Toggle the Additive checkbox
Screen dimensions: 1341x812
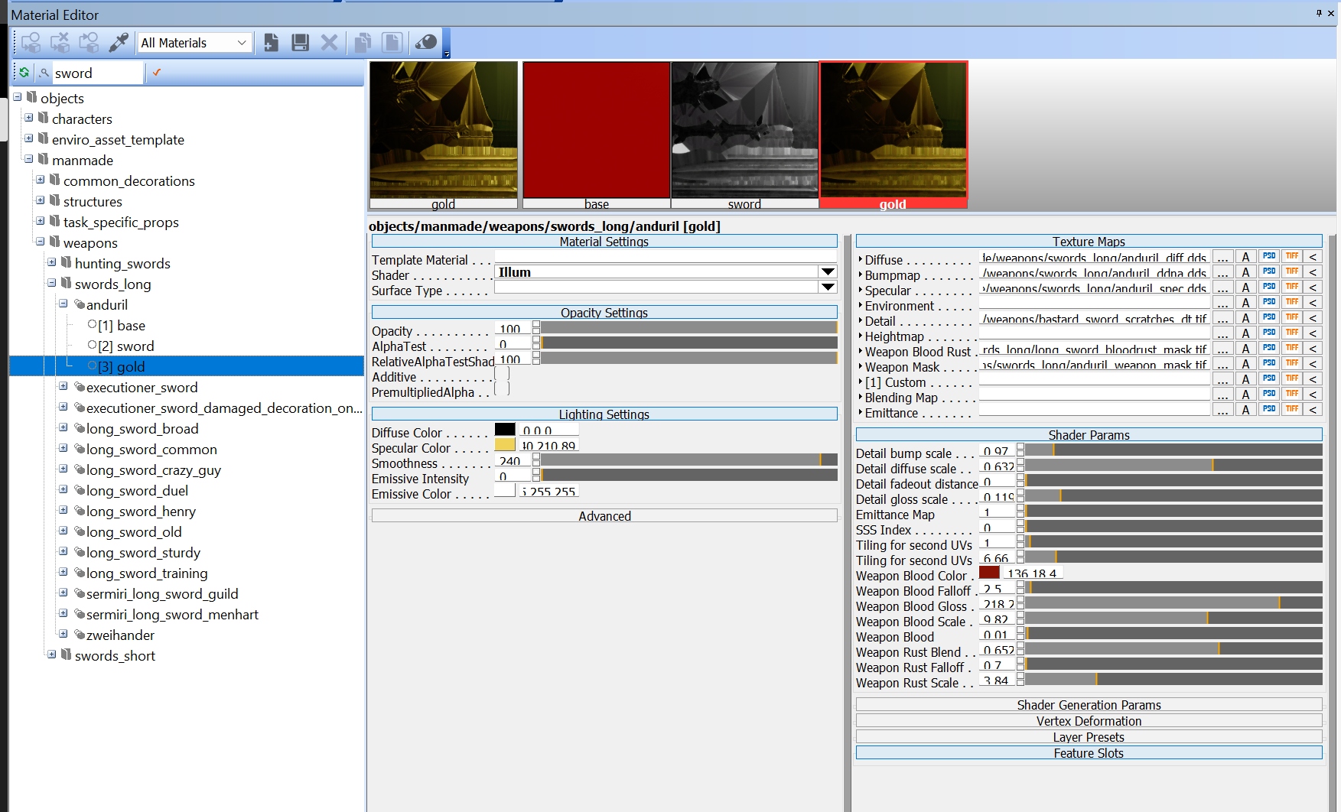coord(502,374)
